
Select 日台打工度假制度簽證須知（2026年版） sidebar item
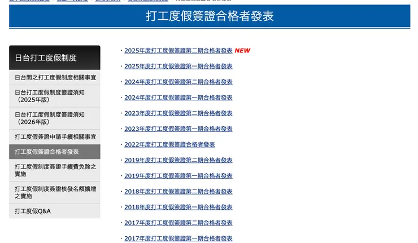coord(55,118)
